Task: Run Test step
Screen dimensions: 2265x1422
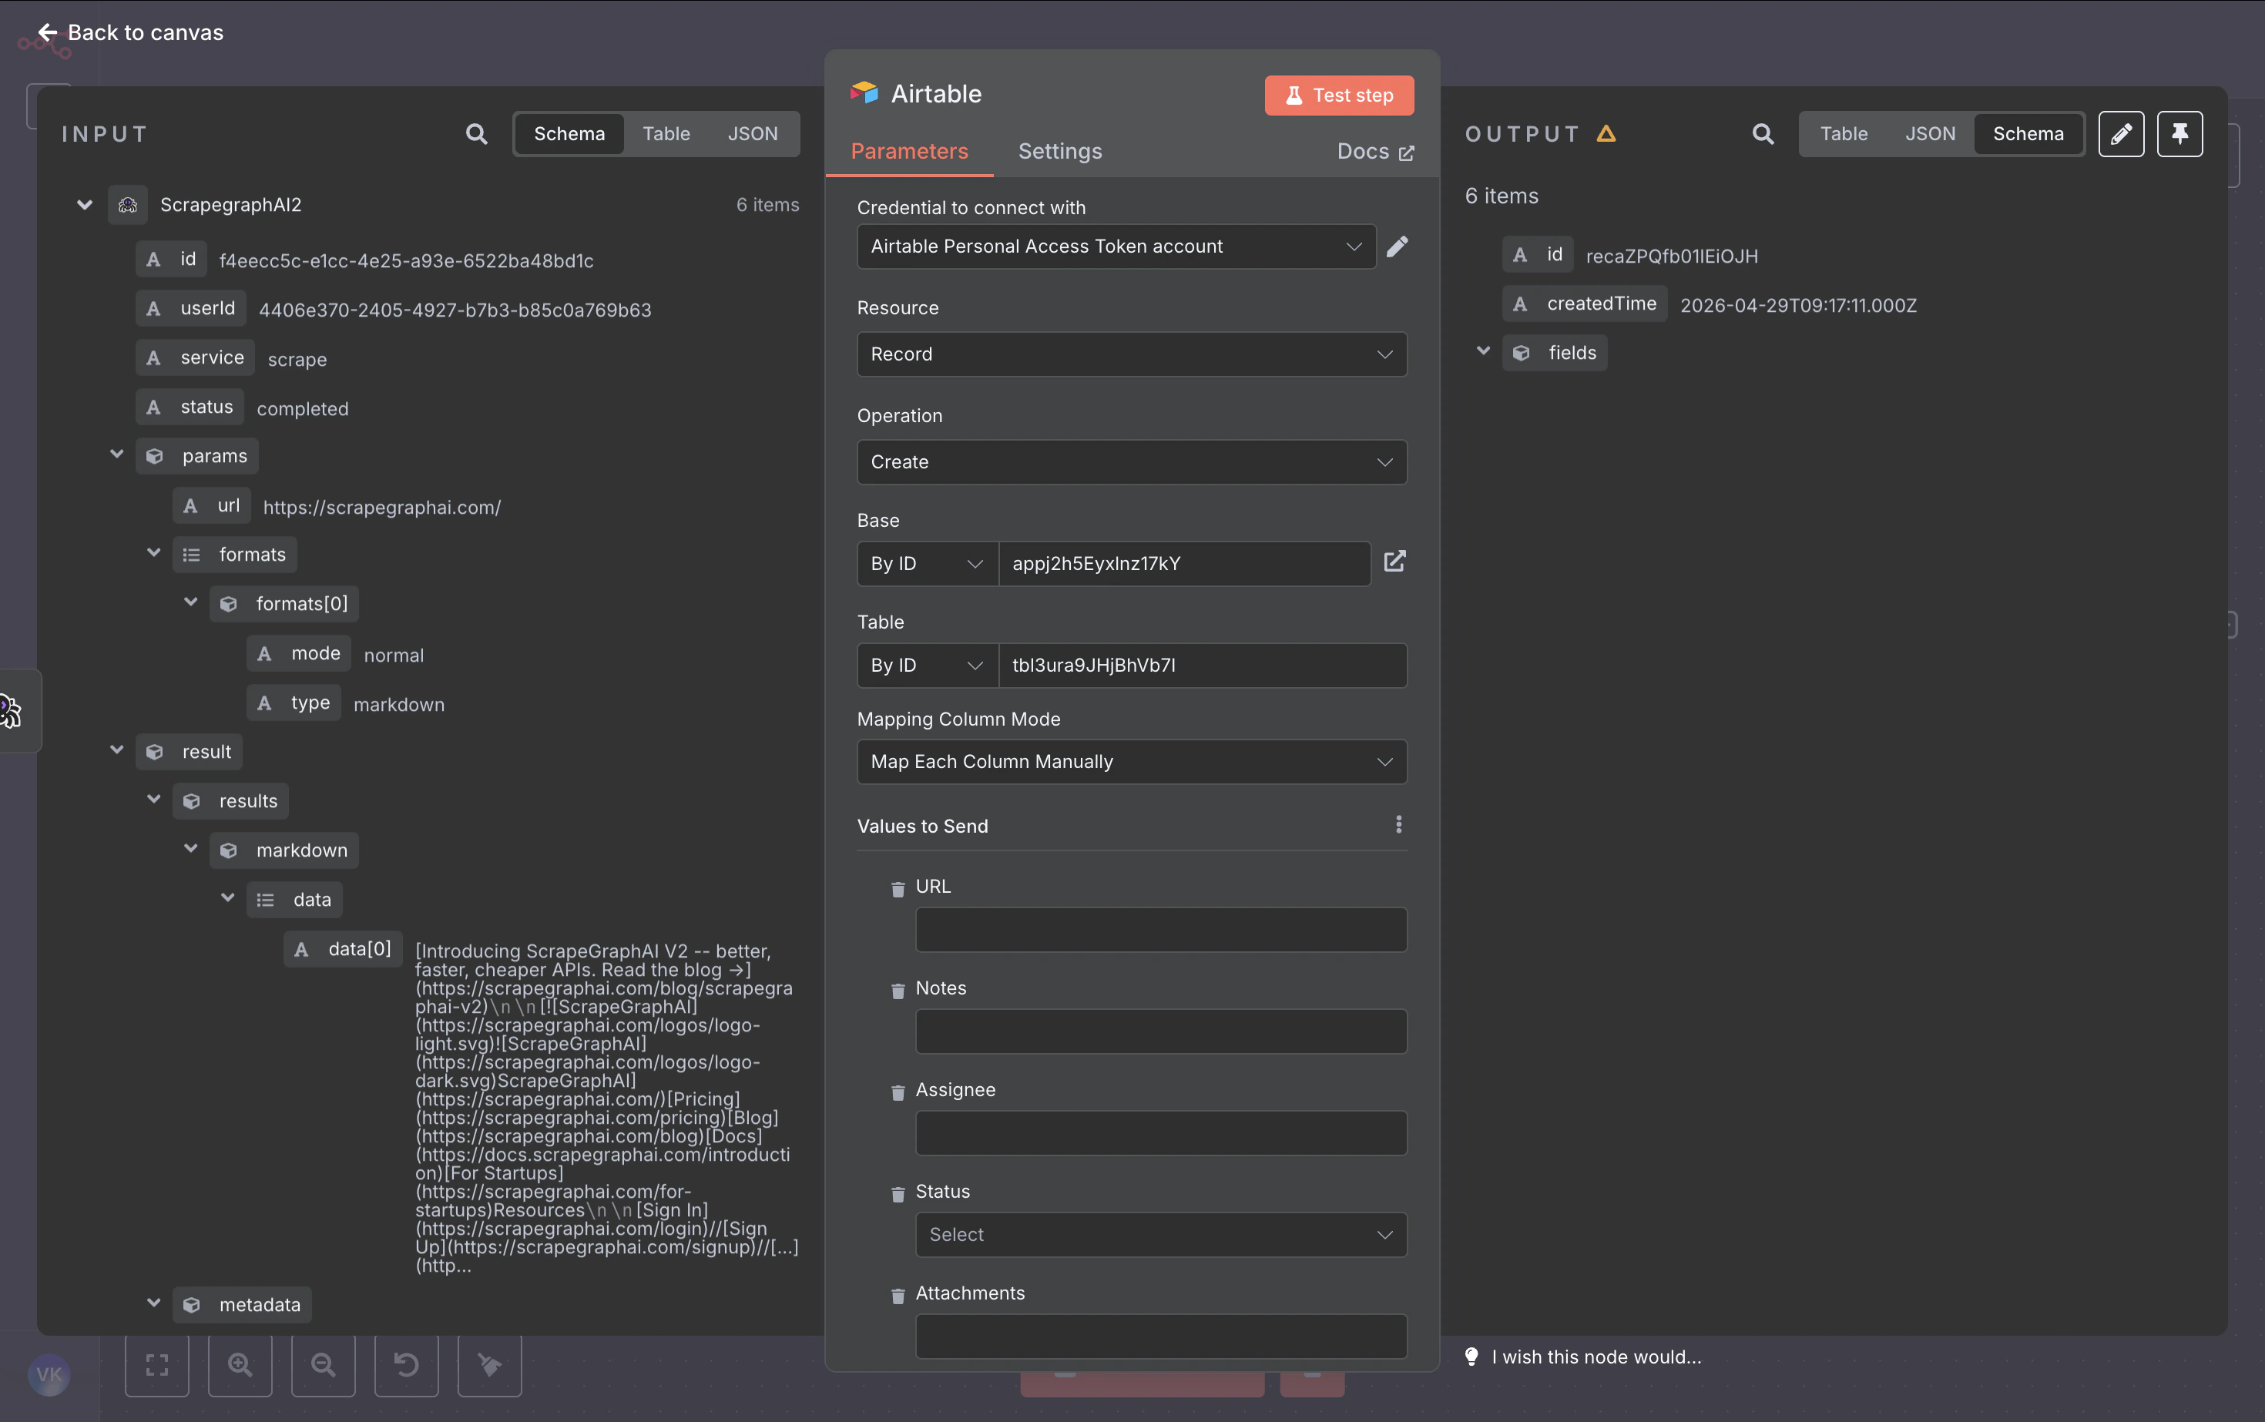Action: click(x=1338, y=95)
